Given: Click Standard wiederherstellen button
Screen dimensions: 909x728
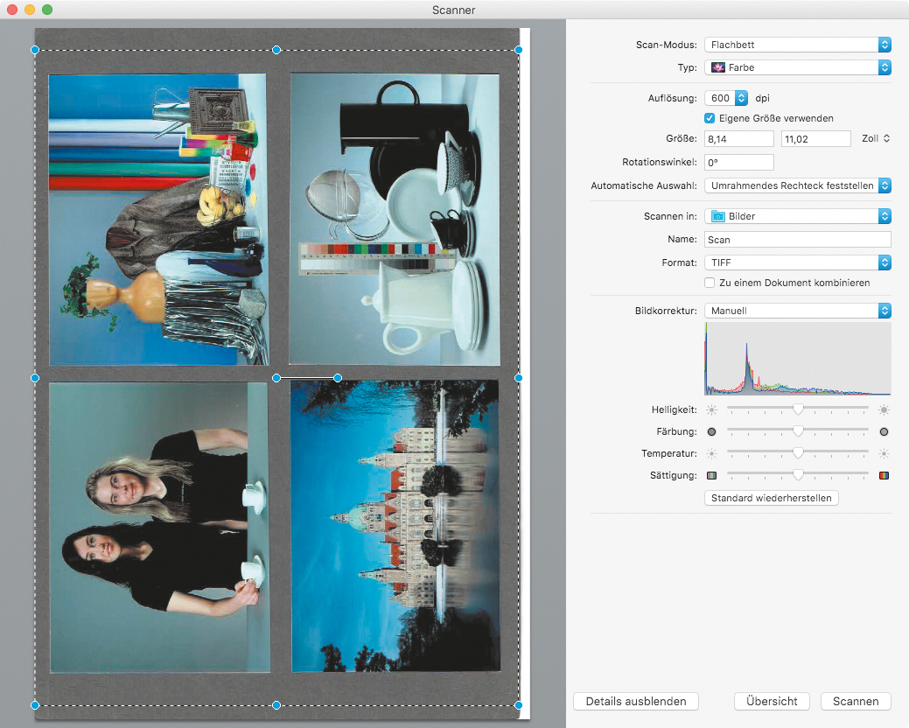Looking at the screenshot, I should pyautogui.click(x=772, y=498).
